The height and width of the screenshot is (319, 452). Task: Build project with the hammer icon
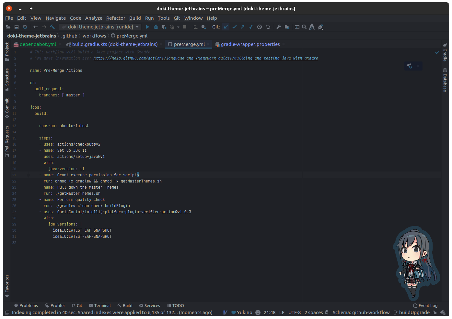coord(52,27)
